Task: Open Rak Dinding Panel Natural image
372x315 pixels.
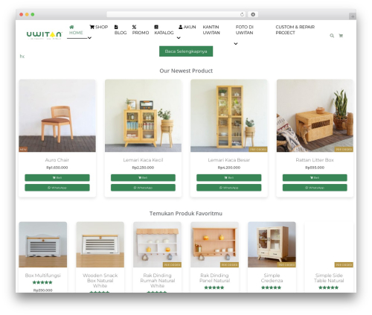Action: [214, 244]
